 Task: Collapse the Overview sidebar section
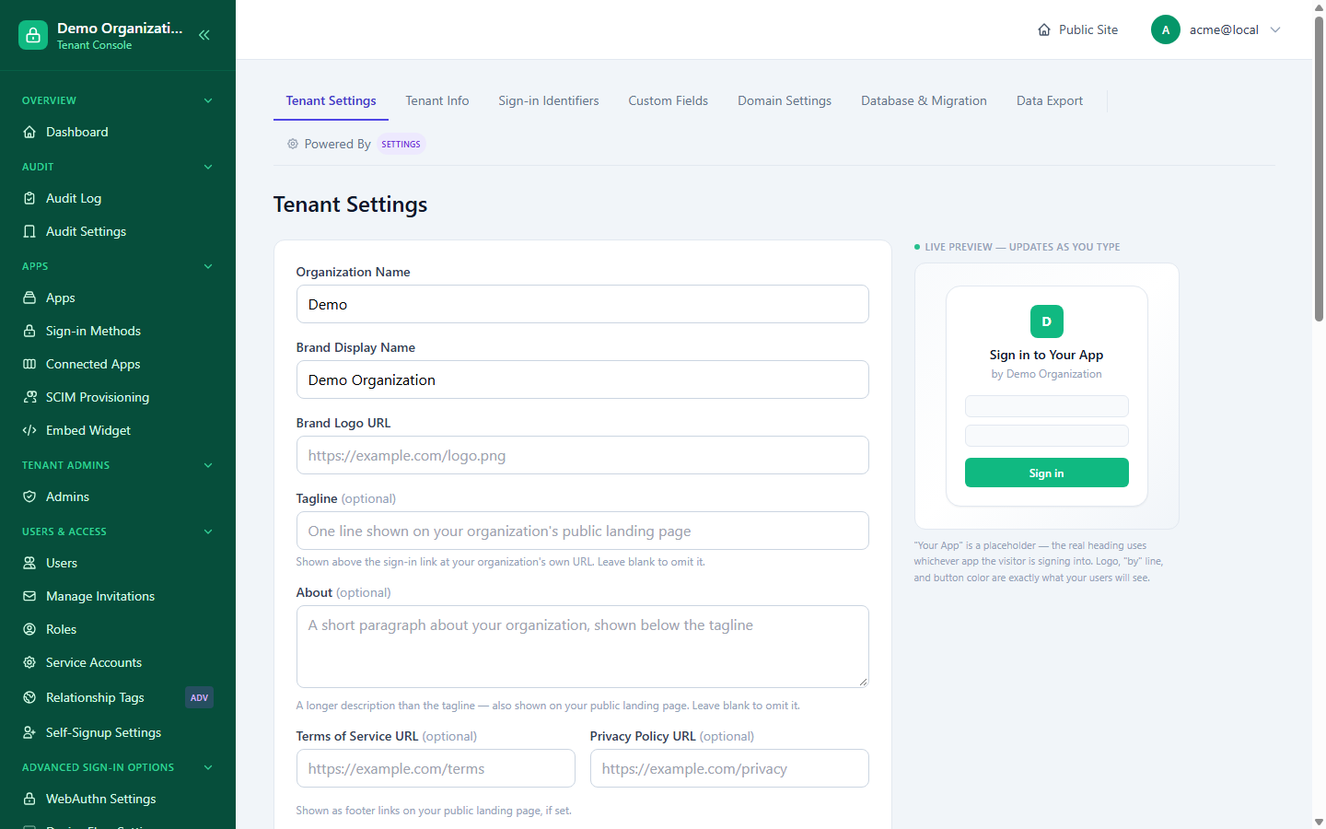(x=208, y=100)
